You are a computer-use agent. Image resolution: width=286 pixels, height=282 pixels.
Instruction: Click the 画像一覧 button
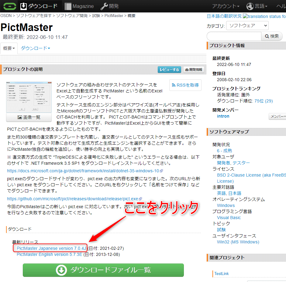29,117
